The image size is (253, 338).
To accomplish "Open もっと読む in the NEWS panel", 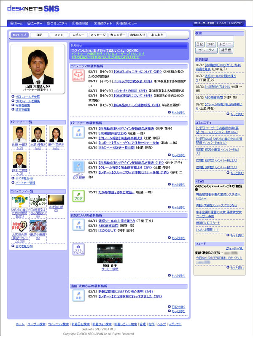I will pyautogui.click(x=237, y=235).
